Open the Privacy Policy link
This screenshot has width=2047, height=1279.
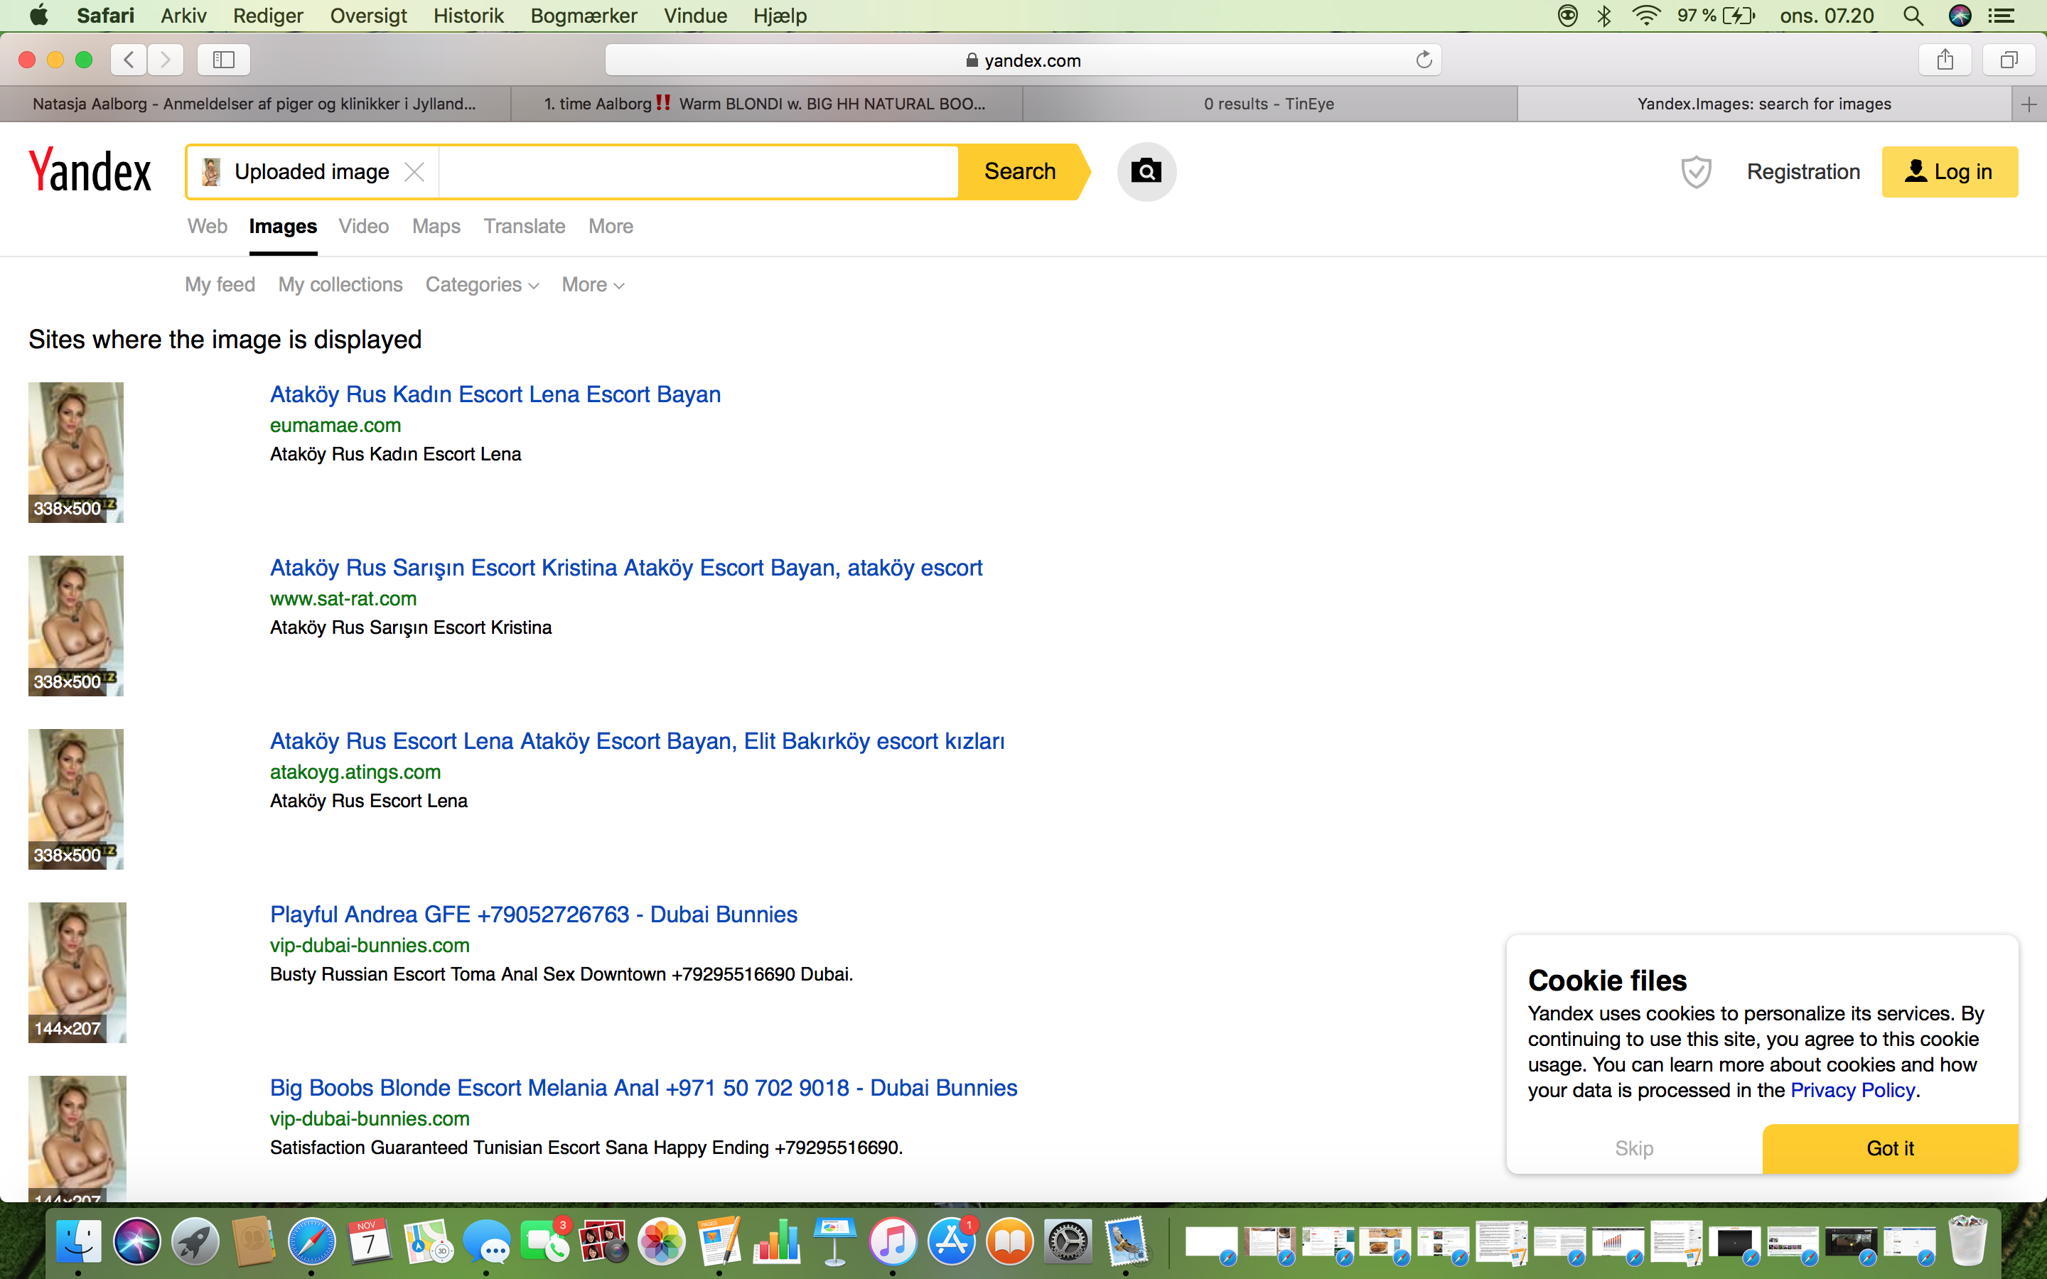click(1852, 1089)
